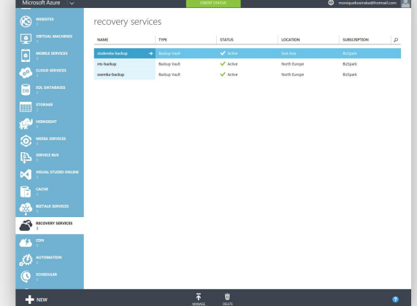Sort by the Location column header
Image resolution: width=417 pixels, height=306 pixels.
(291, 40)
